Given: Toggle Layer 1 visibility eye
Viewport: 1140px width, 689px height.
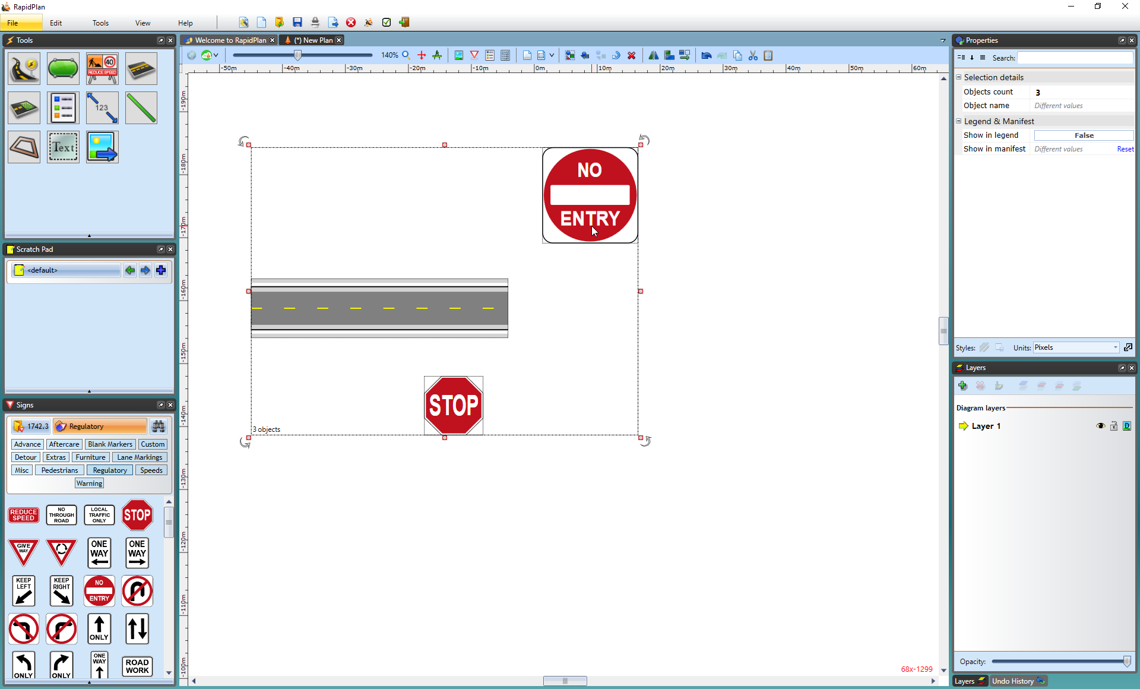Looking at the screenshot, I should (1100, 426).
